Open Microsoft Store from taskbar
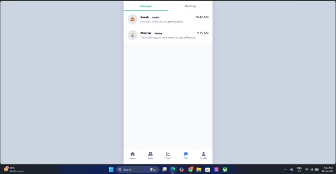This screenshot has height=174, width=336. (208, 169)
